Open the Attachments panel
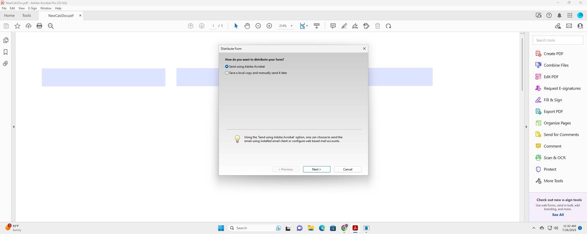Image resolution: width=587 pixels, height=234 pixels. click(5, 63)
